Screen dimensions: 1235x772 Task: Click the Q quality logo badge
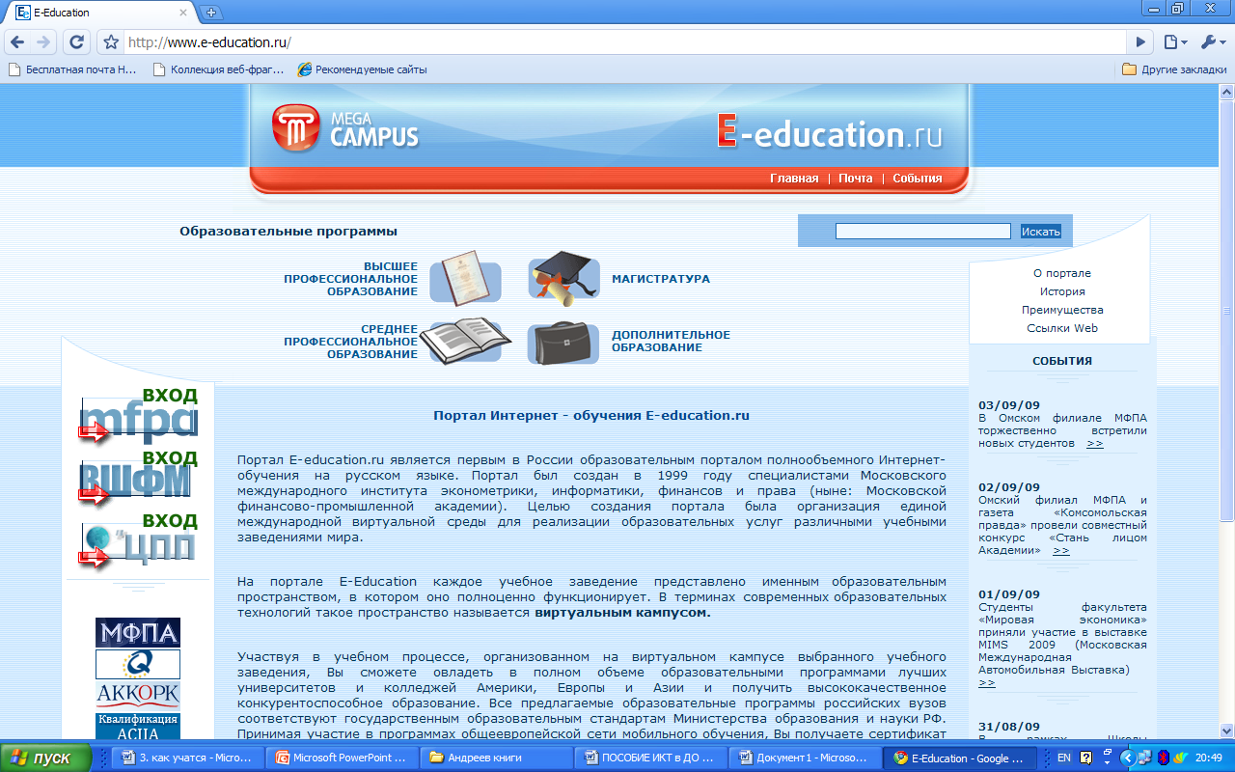click(x=138, y=664)
